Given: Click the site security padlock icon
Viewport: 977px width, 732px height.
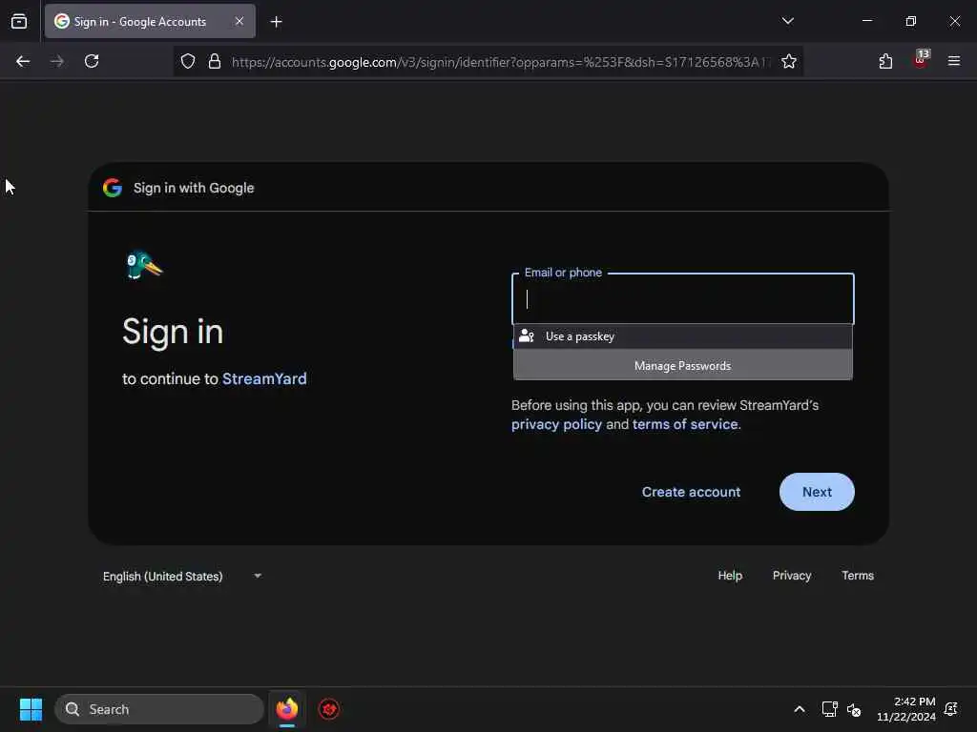Looking at the screenshot, I should pos(215,61).
